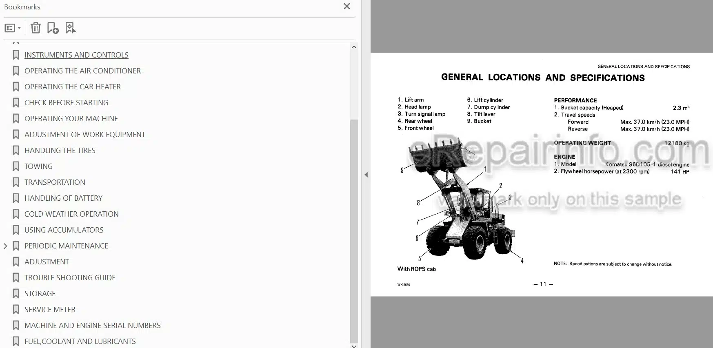Click bookmark icon beside PERIODIC MAINTENANCE
Image resolution: width=713 pixels, height=348 pixels.
[16, 246]
